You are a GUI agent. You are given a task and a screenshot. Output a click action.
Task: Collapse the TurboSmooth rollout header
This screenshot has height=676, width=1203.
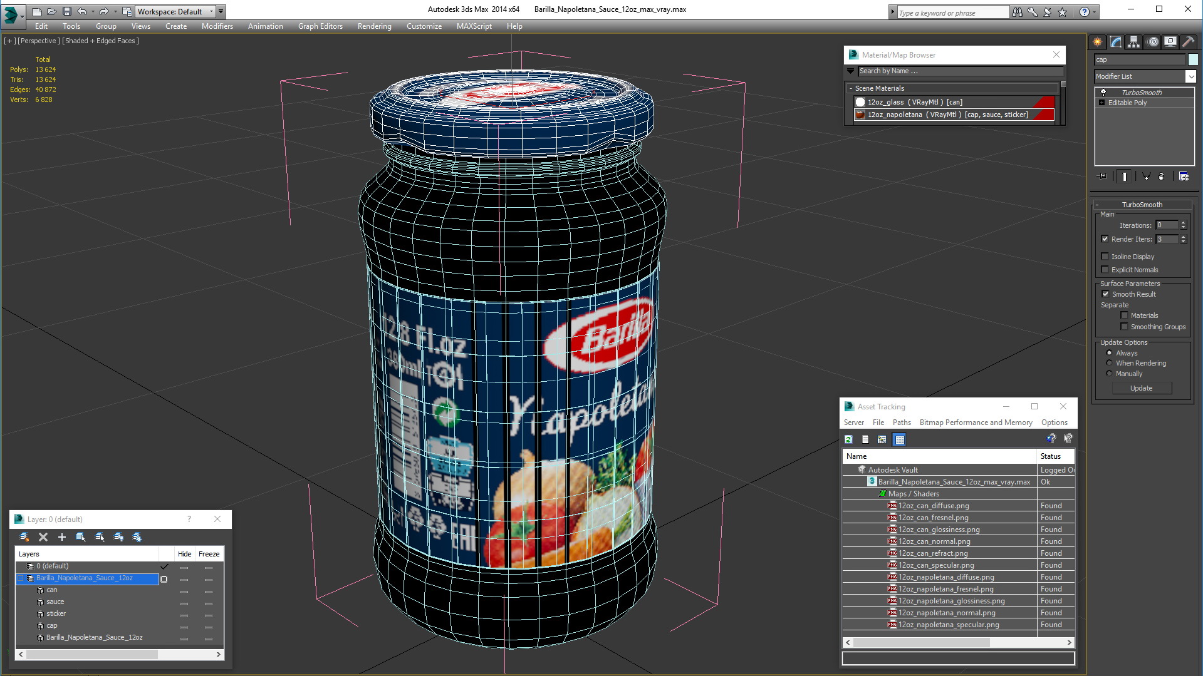pos(1141,205)
